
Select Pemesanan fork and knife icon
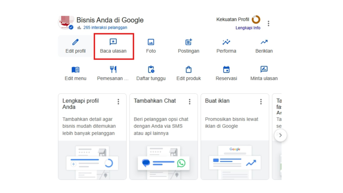coord(113,70)
